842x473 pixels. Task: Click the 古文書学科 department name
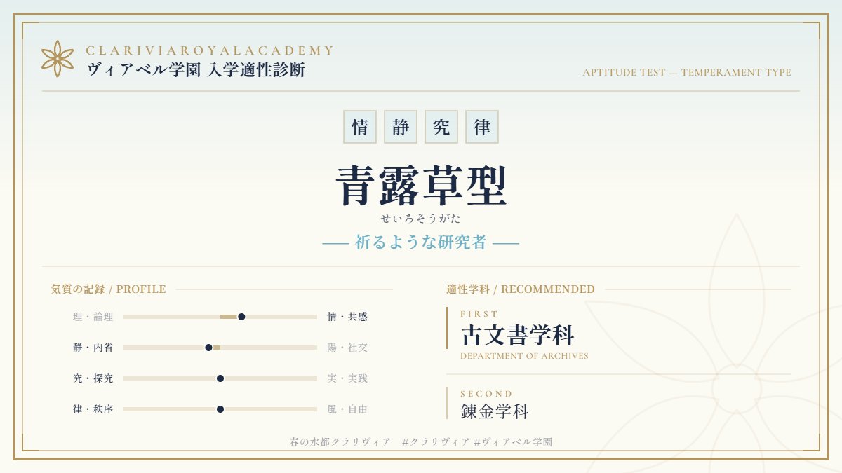pyautogui.click(x=518, y=336)
